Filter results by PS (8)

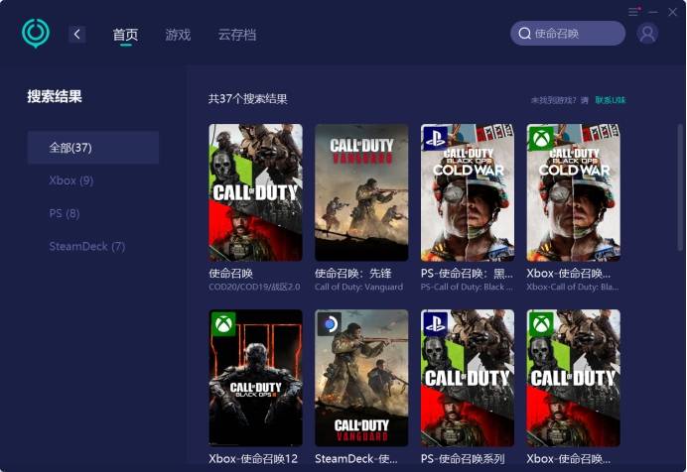(65, 213)
